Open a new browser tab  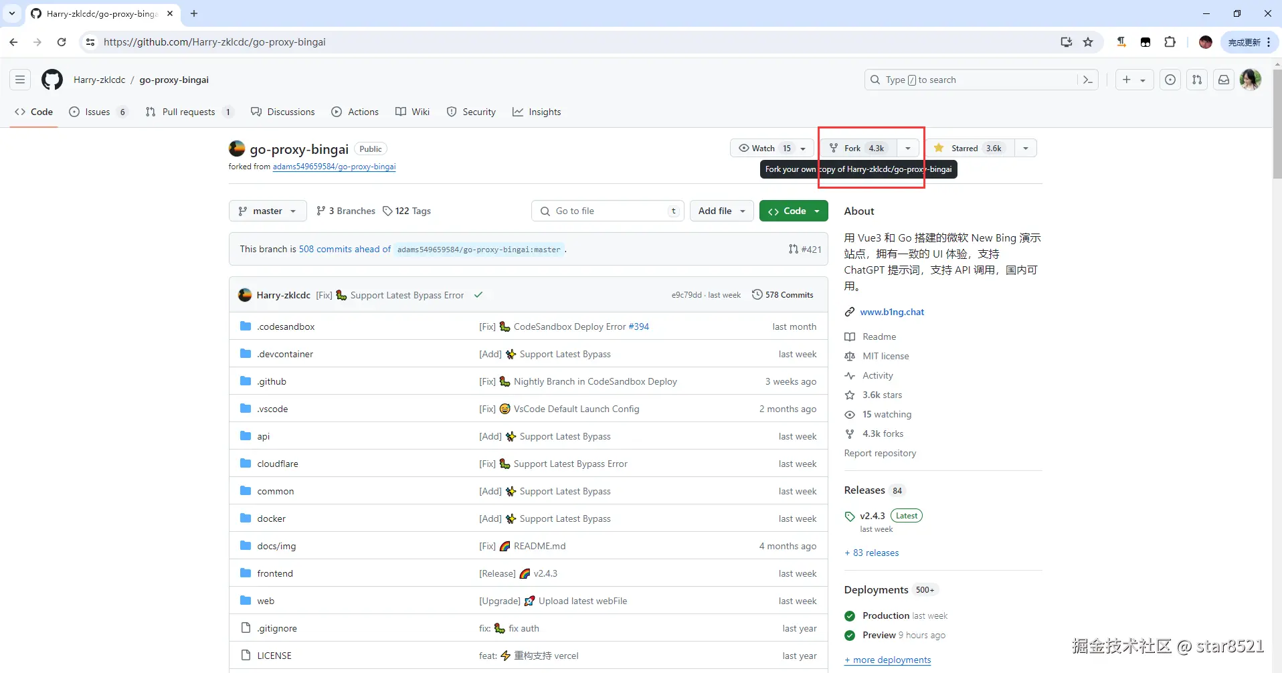tap(194, 13)
